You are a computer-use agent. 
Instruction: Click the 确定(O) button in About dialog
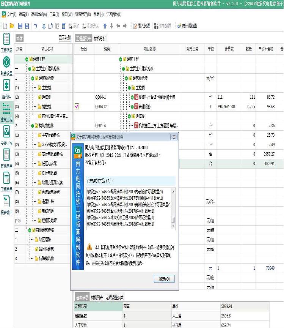click(x=164, y=279)
